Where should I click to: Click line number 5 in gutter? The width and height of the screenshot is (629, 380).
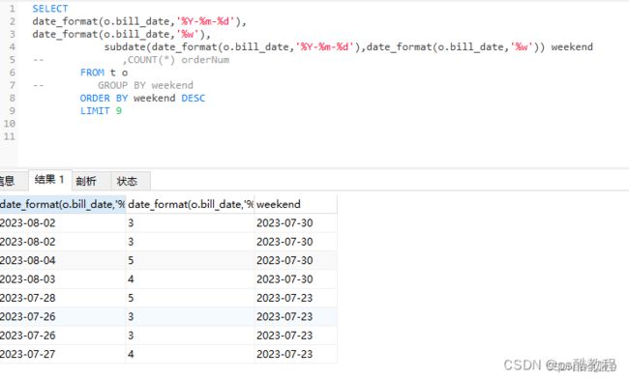click(x=12, y=60)
